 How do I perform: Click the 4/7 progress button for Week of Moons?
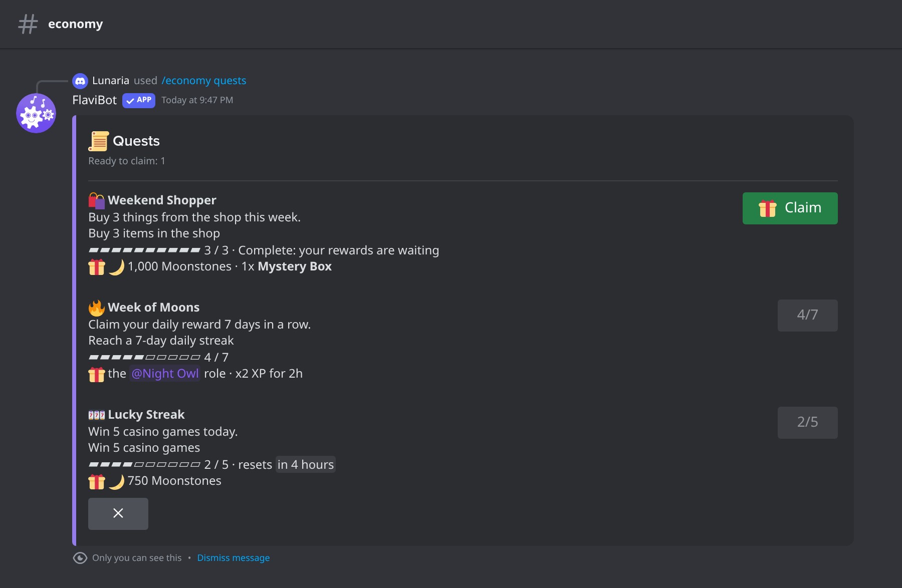[x=808, y=316]
